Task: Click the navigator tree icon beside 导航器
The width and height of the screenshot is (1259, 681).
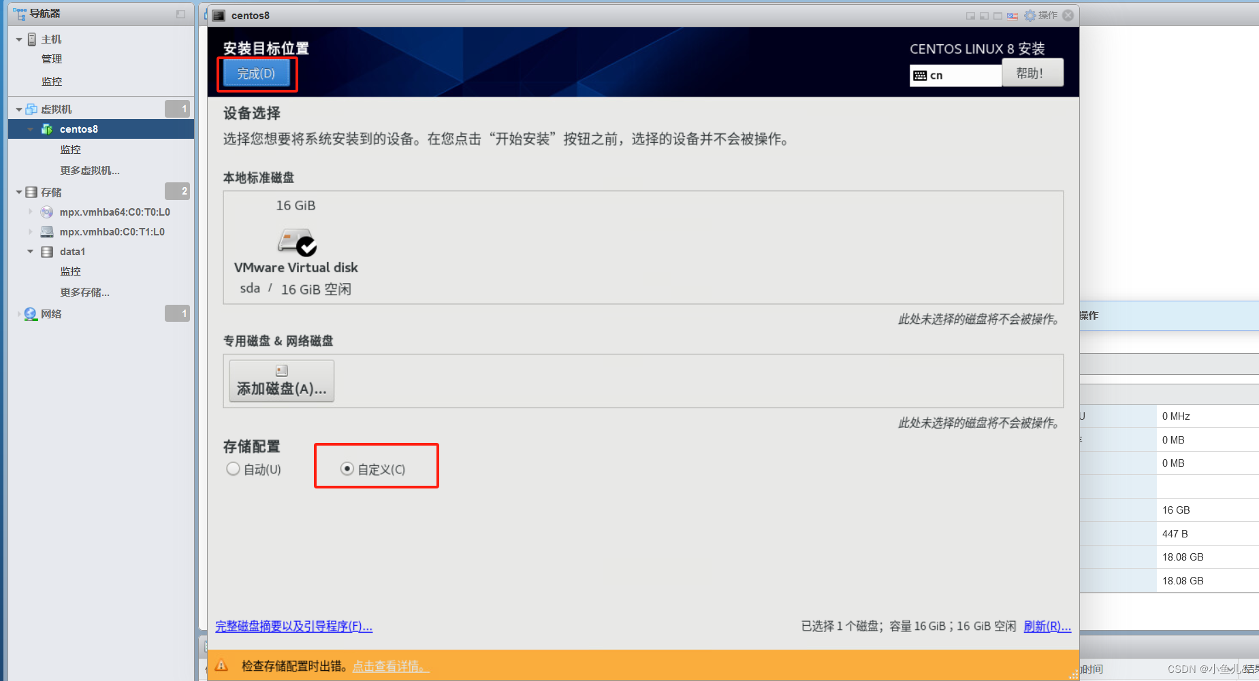Action: (19, 14)
